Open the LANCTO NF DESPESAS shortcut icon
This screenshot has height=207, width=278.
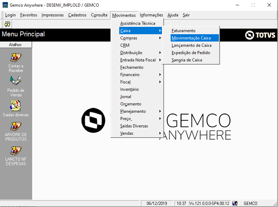[x=16, y=151]
